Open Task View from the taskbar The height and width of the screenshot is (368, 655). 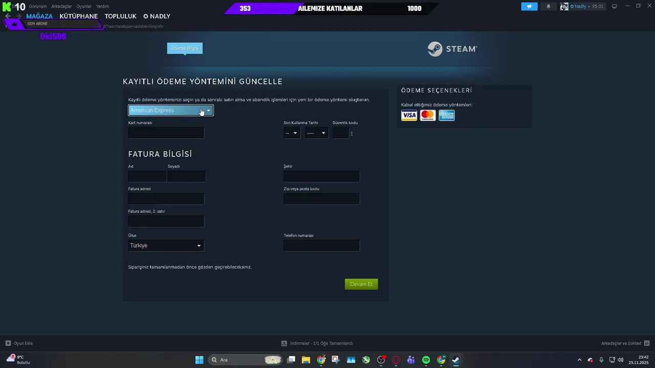coord(291,360)
